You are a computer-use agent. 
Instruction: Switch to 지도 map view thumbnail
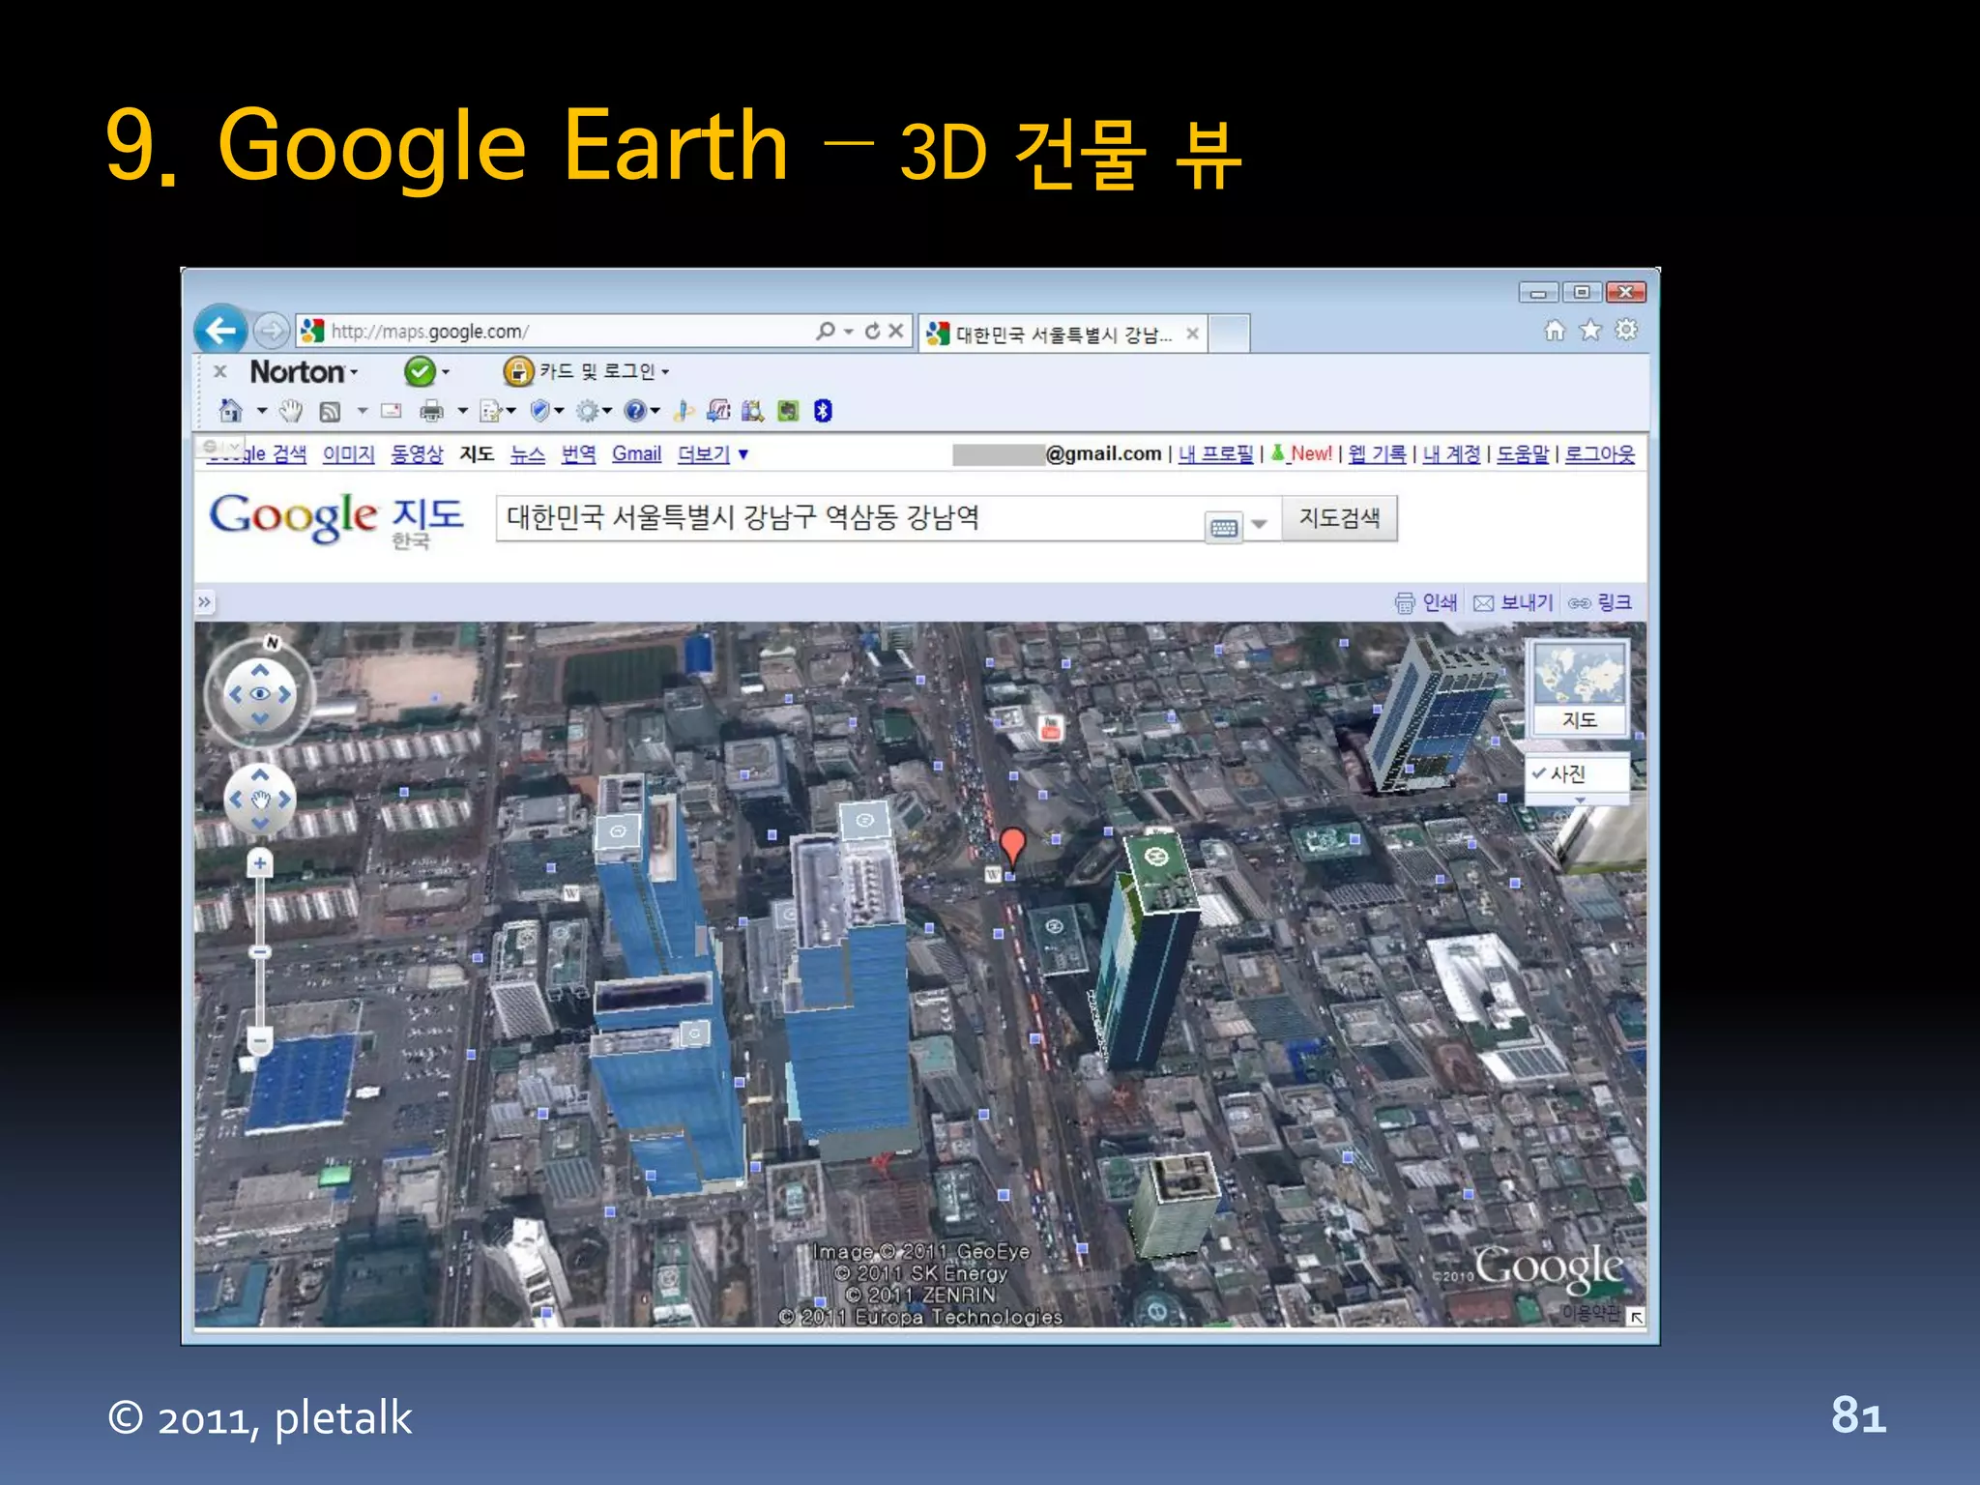tap(1580, 688)
